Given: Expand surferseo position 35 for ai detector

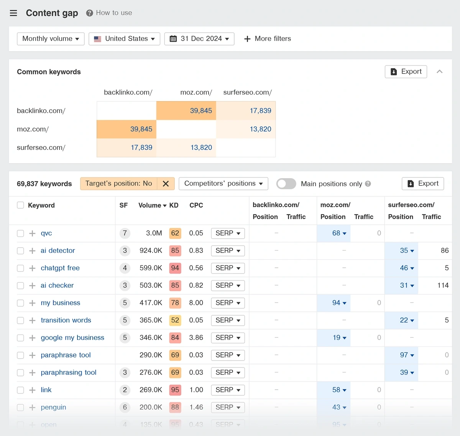Looking at the screenshot, I should pyautogui.click(x=407, y=251).
